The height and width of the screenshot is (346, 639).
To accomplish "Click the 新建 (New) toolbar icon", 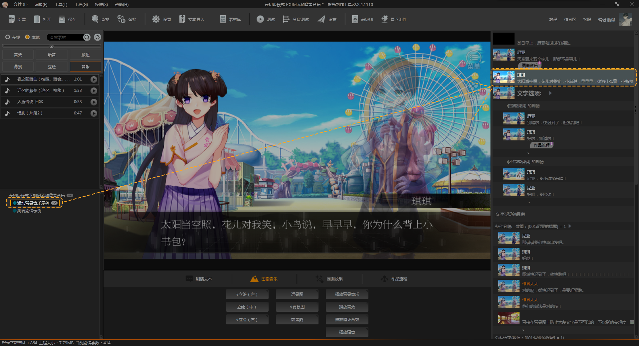I will click(x=12, y=19).
